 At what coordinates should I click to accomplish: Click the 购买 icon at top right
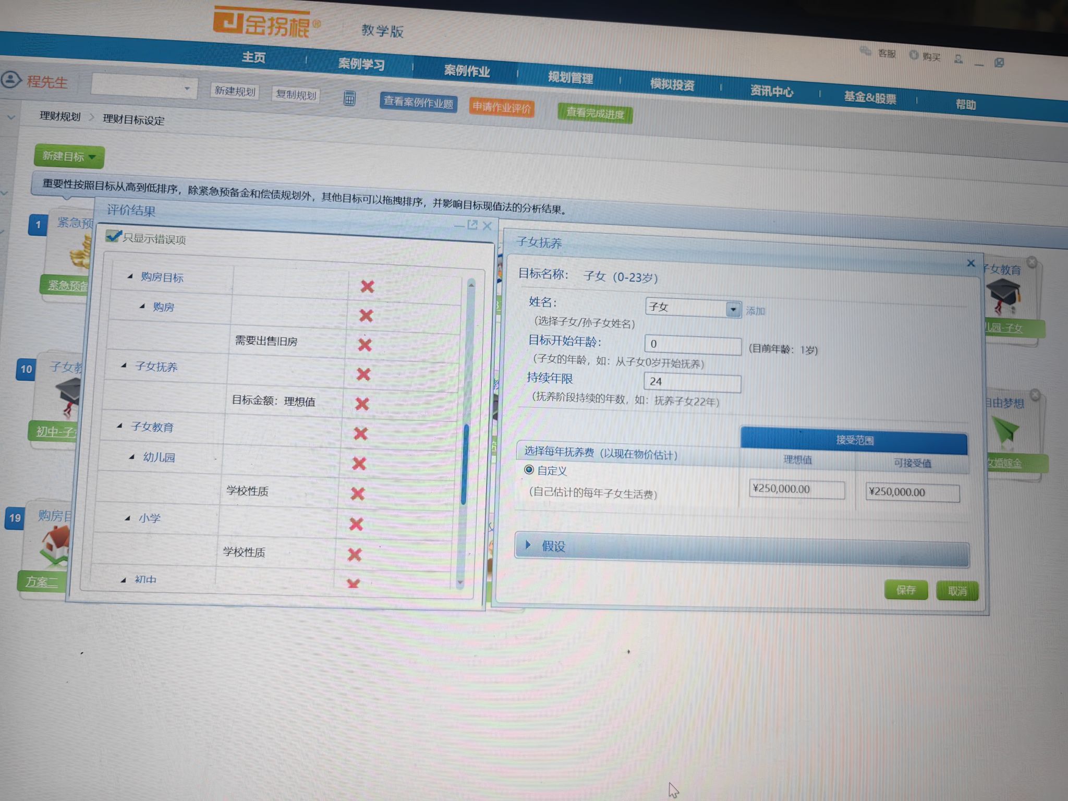tap(913, 55)
